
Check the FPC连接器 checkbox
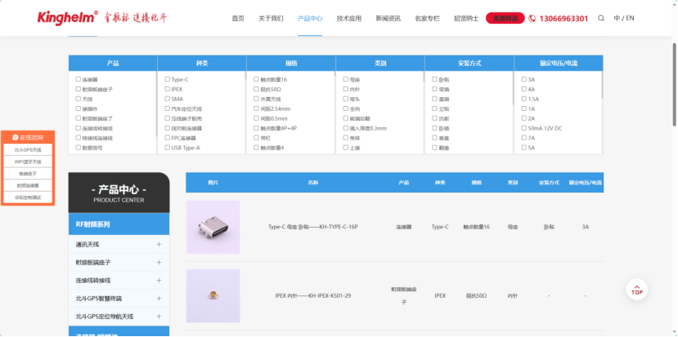tap(168, 138)
